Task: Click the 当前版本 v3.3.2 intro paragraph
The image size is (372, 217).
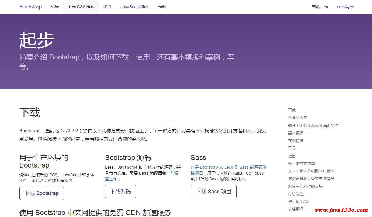Action: click(143, 135)
